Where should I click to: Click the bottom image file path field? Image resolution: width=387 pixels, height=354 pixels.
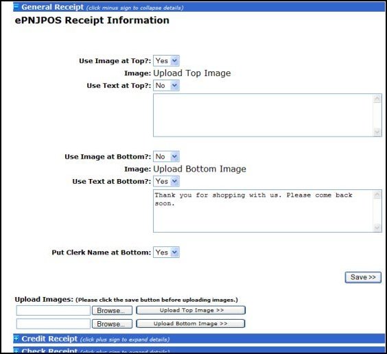coord(54,324)
